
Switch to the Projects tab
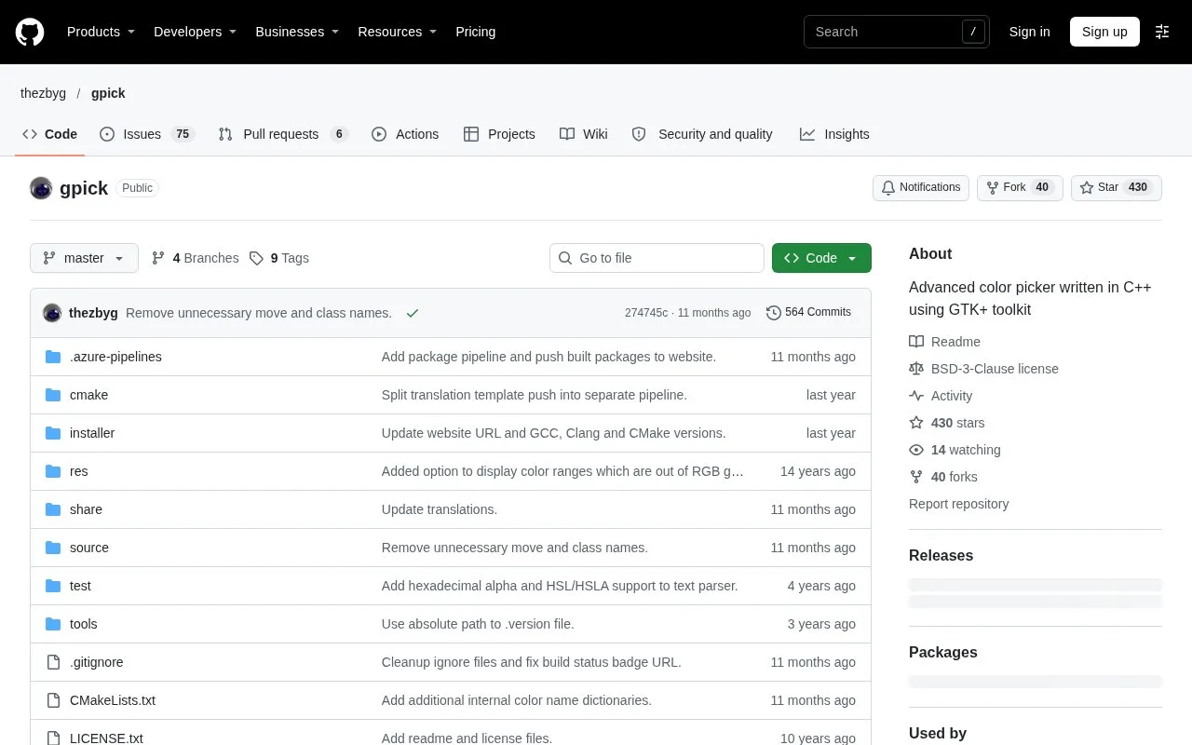tap(499, 134)
